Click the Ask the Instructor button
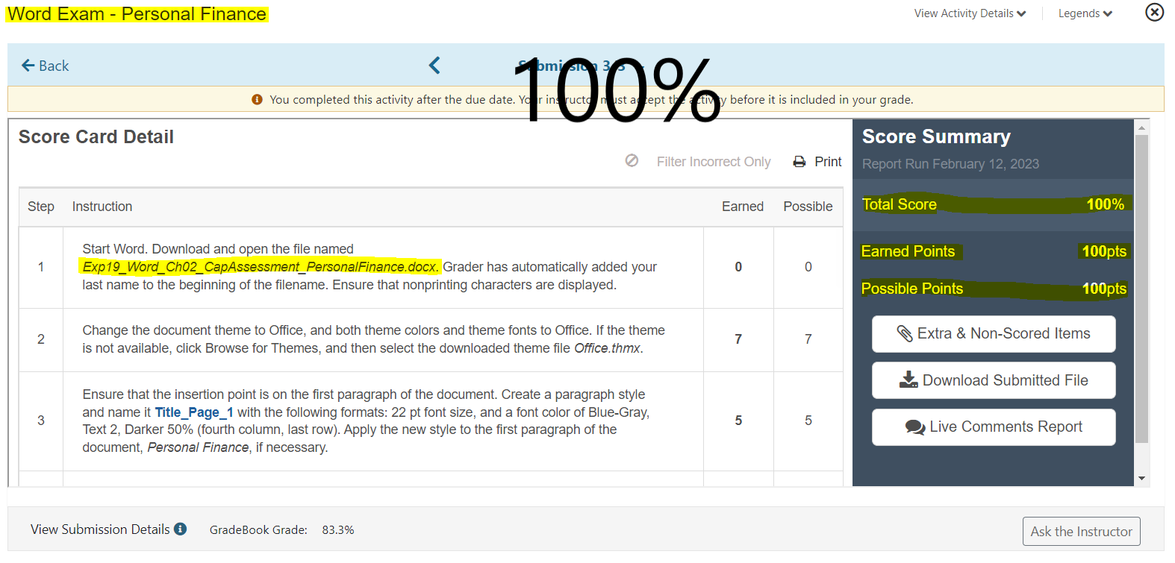This screenshot has height=563, width=1175. coord(1081,532)
